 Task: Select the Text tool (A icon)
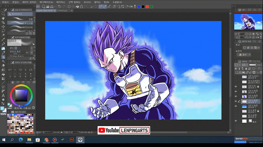coord(3,96)
